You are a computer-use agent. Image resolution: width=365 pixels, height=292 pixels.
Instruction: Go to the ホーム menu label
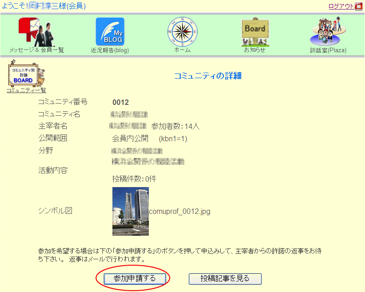click(182, 50)
